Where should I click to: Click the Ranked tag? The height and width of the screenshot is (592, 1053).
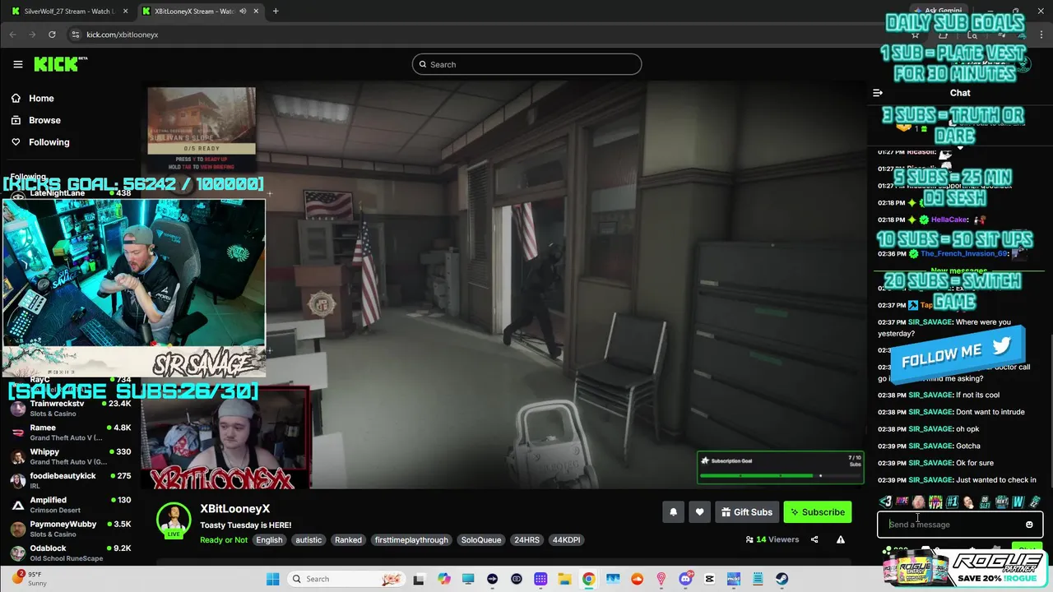[x=348, y=540]
